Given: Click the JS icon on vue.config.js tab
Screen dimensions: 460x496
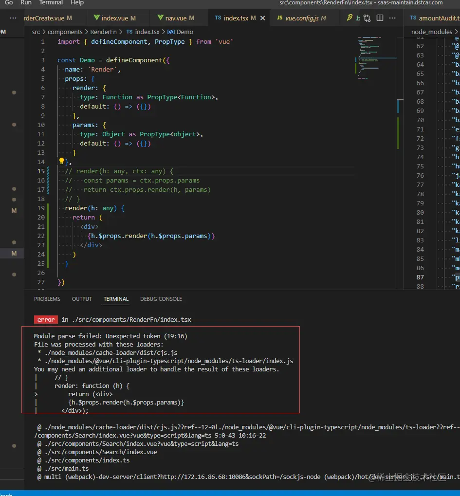Looking at the screenshot, I should (280, 18).
